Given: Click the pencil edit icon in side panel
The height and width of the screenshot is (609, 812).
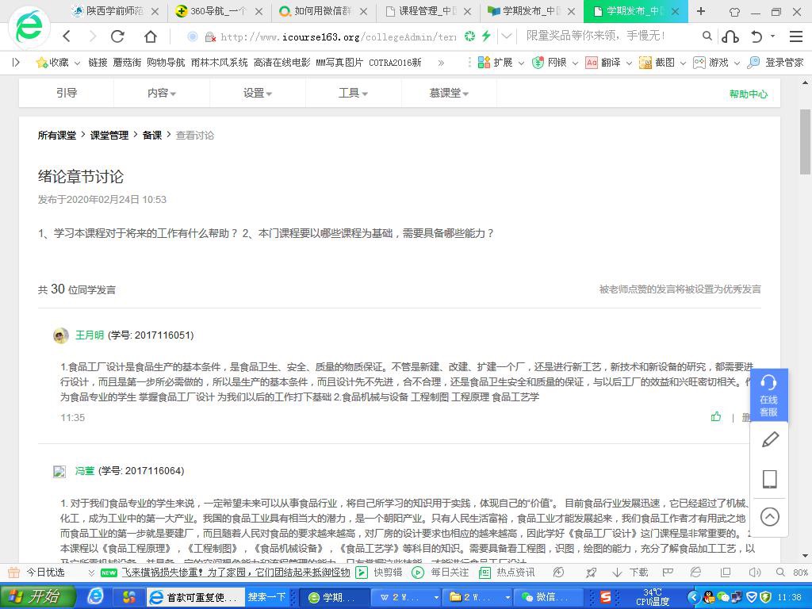Looking at the screenshot, I should 769,440.
